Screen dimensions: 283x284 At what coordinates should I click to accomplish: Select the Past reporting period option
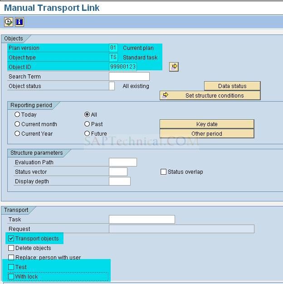(x=87, y=124)
